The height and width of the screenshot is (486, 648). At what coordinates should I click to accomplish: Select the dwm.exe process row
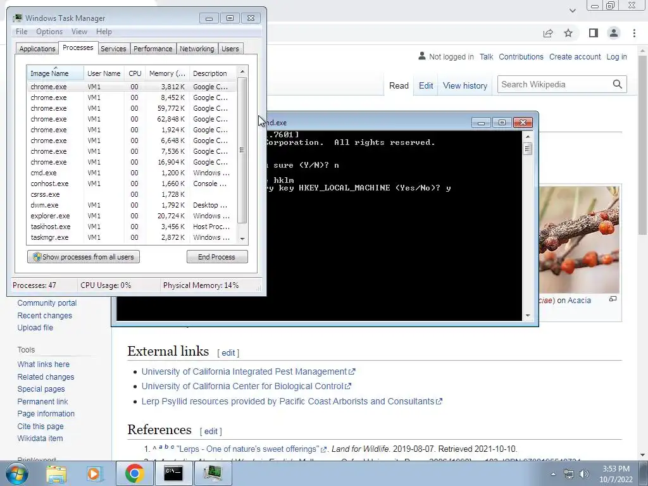pos(132,205)
